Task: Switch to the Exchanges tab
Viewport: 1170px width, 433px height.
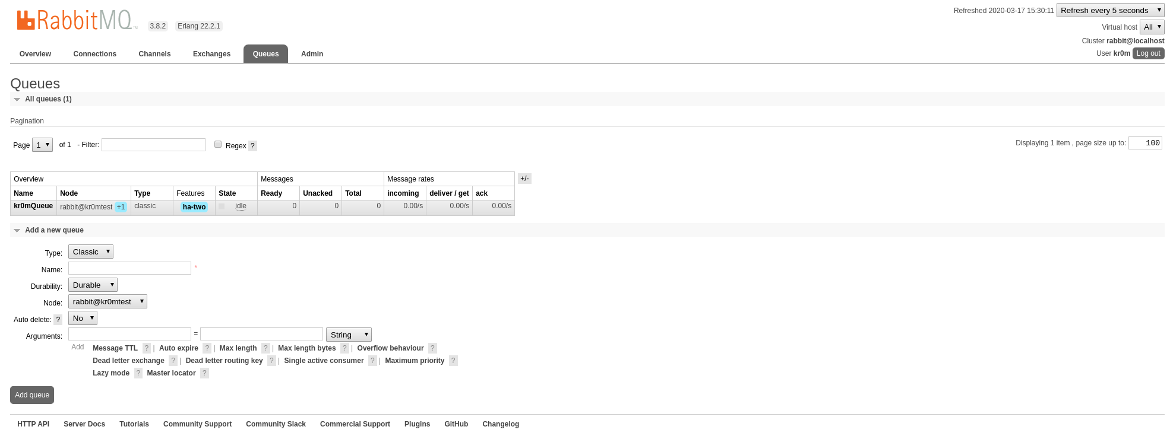Action: point(211,54)
